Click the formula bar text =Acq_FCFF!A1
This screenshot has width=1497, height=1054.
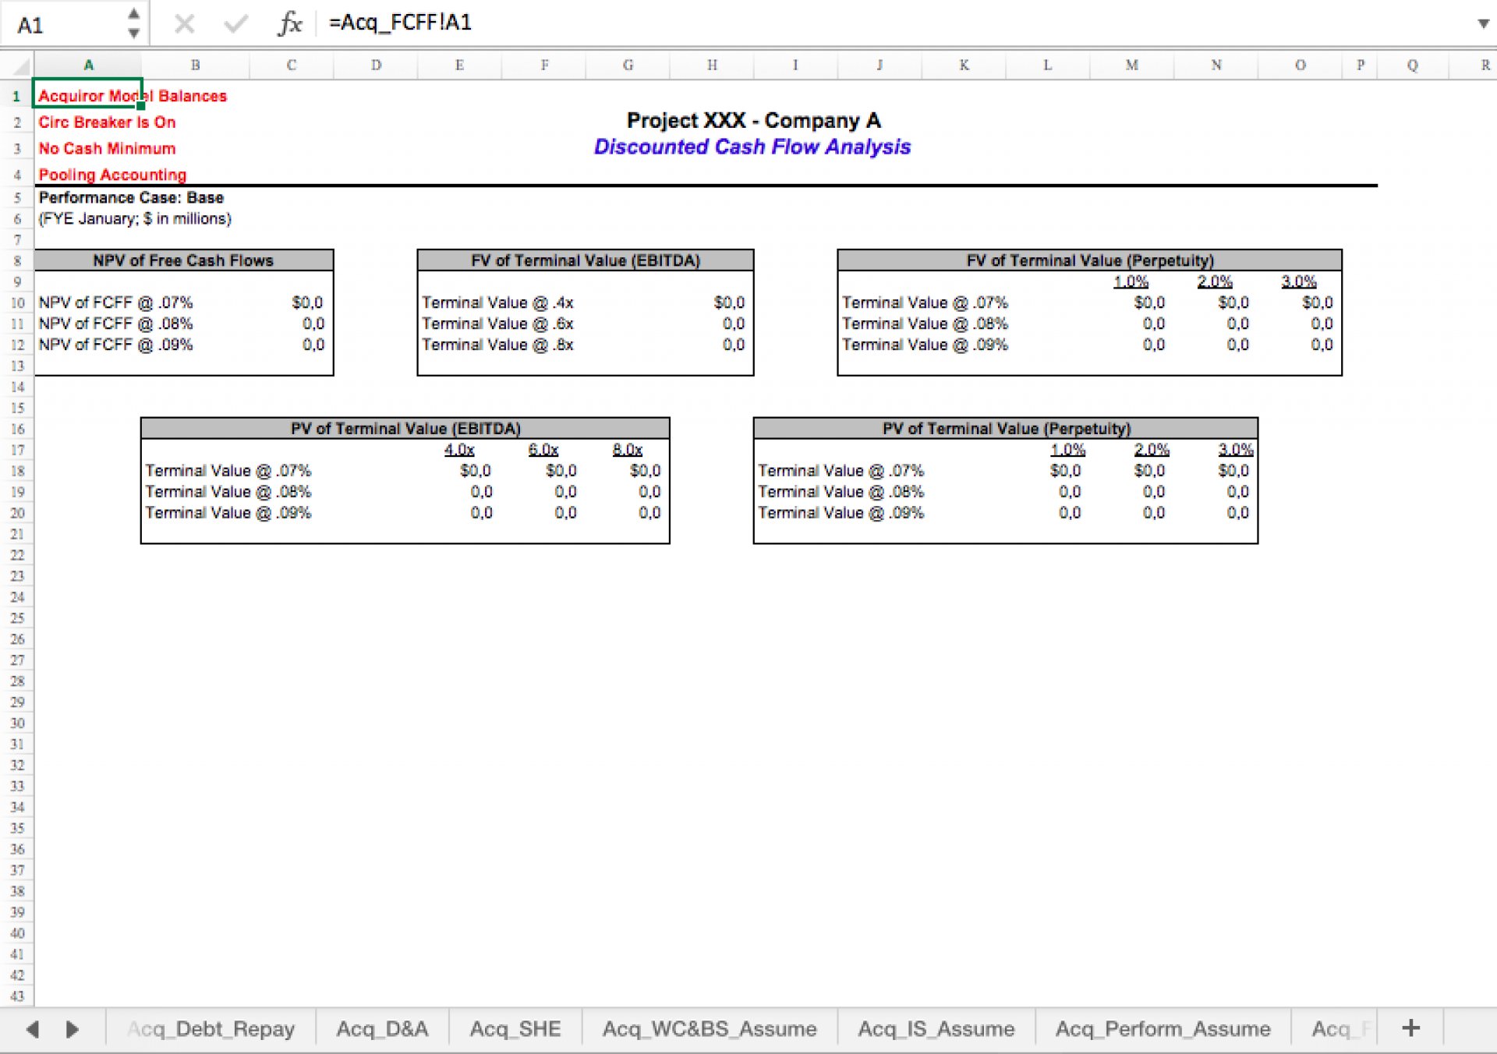coord(400,23)
